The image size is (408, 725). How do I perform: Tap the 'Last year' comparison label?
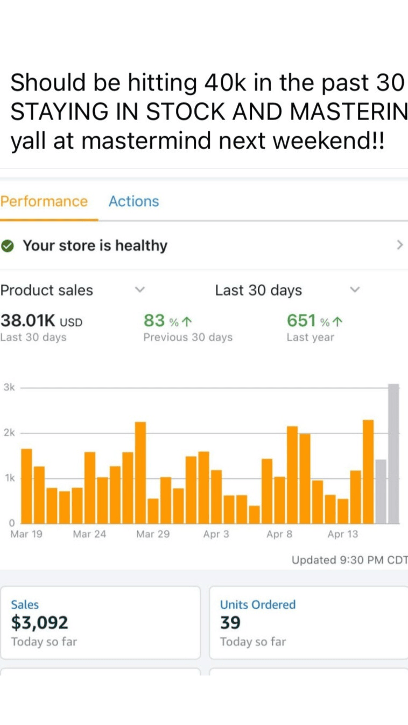[310, 337]
